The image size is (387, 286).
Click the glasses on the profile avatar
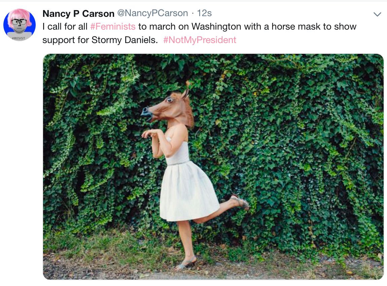[x=19, y=22]
